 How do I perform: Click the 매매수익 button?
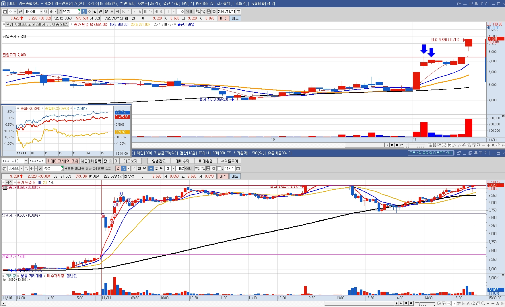coord(182,161)
